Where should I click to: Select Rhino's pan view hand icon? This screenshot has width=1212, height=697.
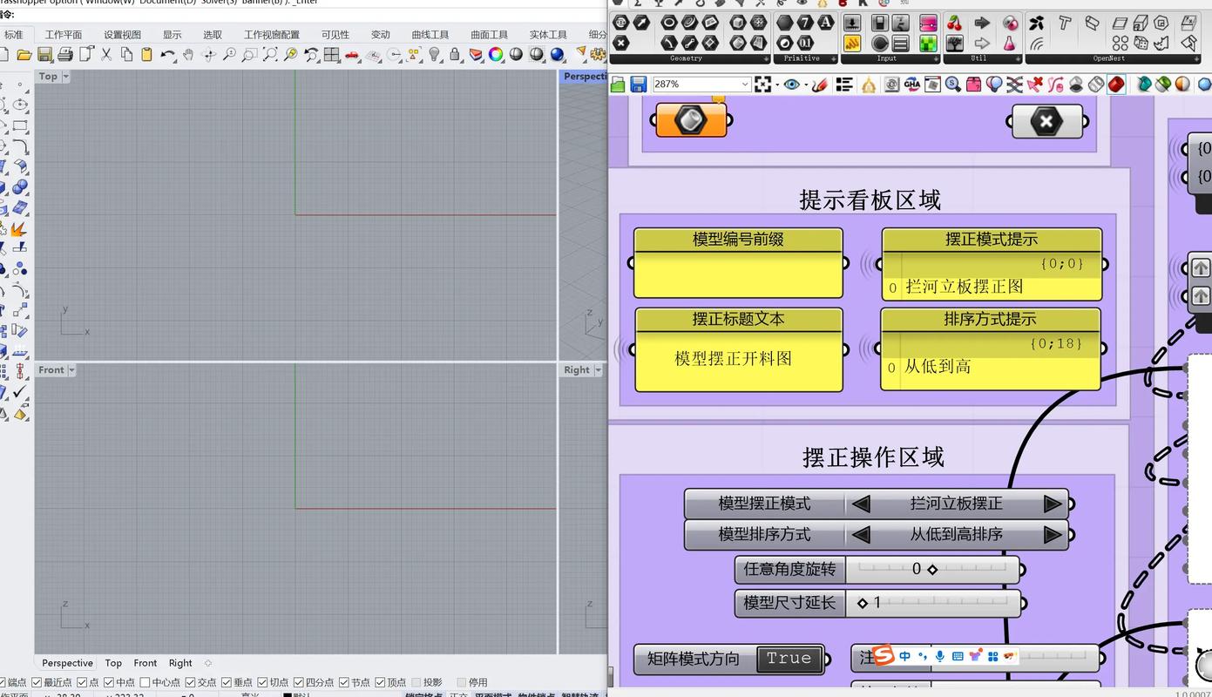[188, 54]
